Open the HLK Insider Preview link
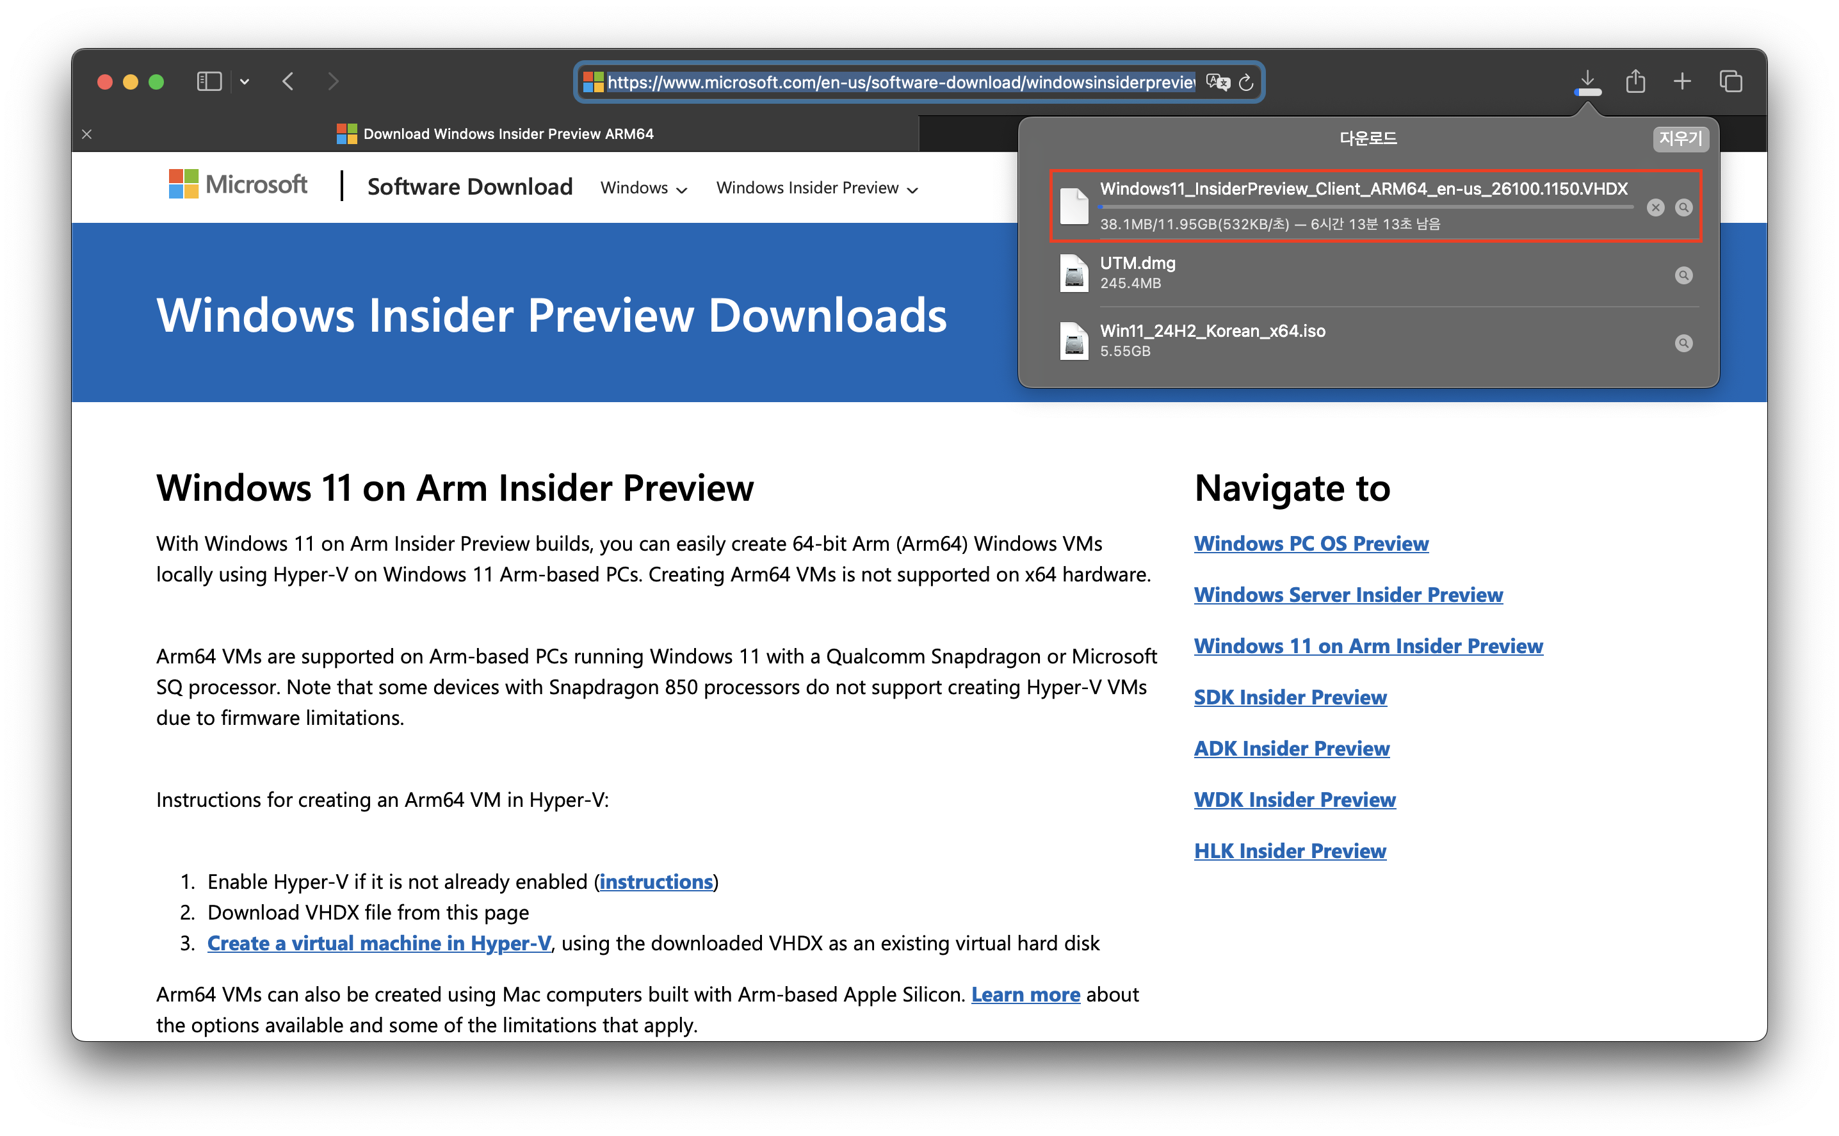 click(x=1290, y=850)
